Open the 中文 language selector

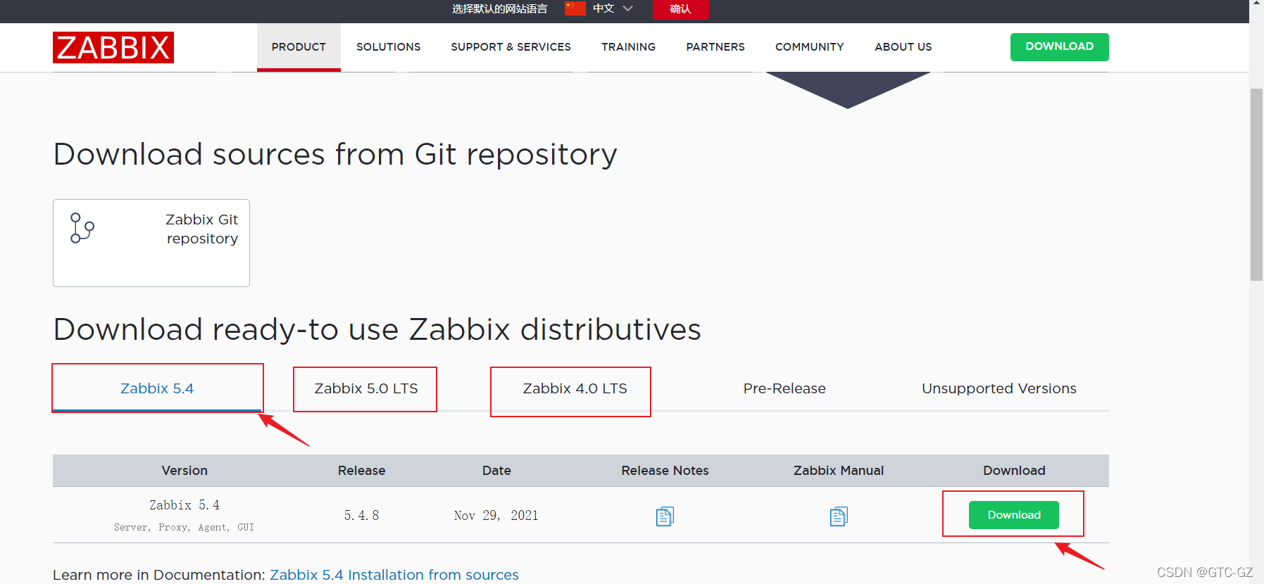[603, 8]
